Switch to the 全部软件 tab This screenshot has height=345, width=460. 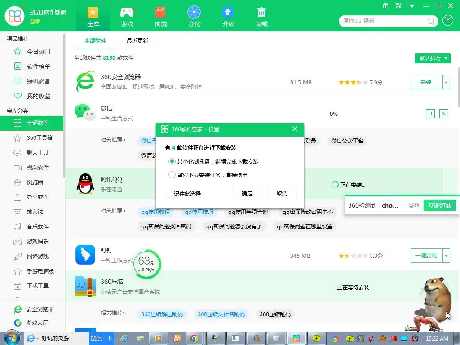95,41
